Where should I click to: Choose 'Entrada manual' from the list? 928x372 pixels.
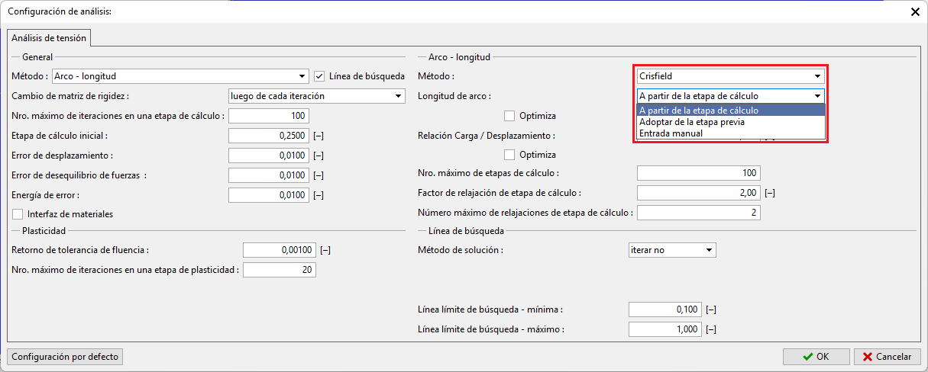(x=671, y=133)
